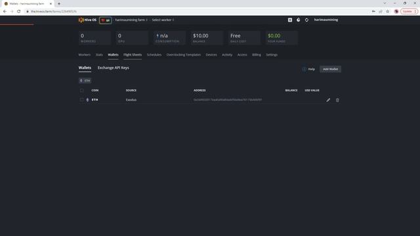Open the farm Settings tab
420x236 pixels.
(272, 55)
